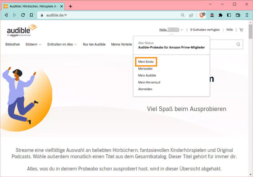
Task: Open the extensions puzzle piece menu
Action: pyautogui.click(x=220, y=15)
